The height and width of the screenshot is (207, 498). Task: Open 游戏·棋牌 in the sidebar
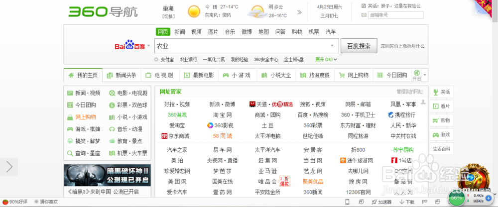[84, 129]
